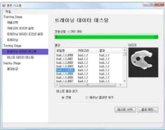This screenshot has width=165, height=130.
Task: Select row bad_1_1_0002 in results
Action: pyautogui.click(x=65, y=63)
